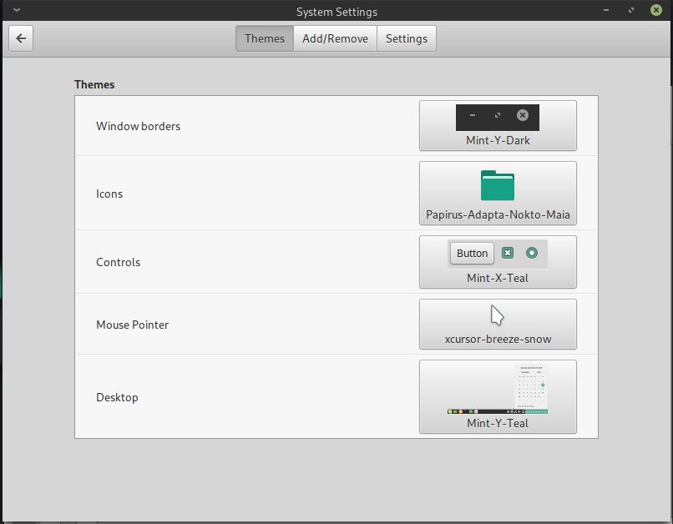Image resolution: width=673 pixels, height=524 pixels.
Task: Click the minimize icon in the window borders preview
Action: pyautogui.click(x=472, y=116)
